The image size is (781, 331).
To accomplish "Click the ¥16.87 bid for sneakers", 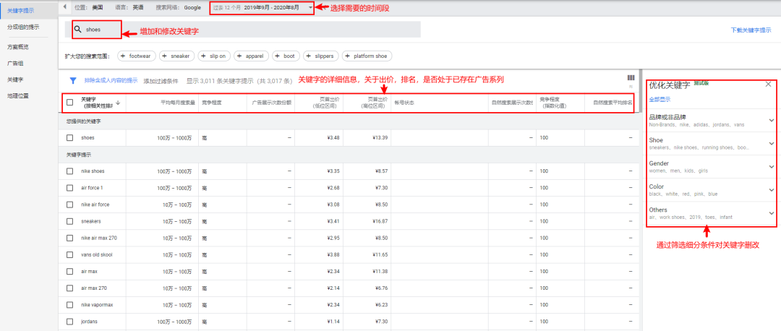I will (x=380, y=221).
